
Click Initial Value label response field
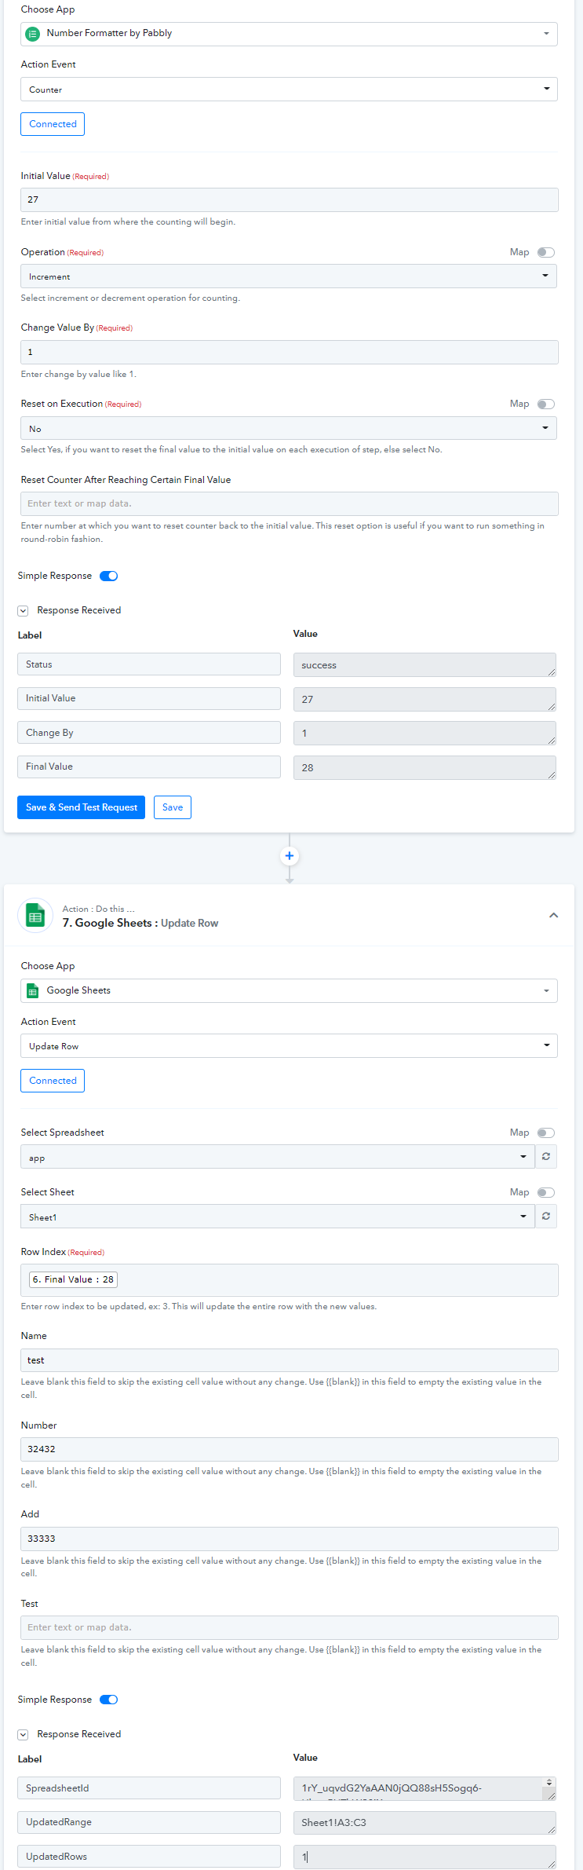click(x=149, y=698)
